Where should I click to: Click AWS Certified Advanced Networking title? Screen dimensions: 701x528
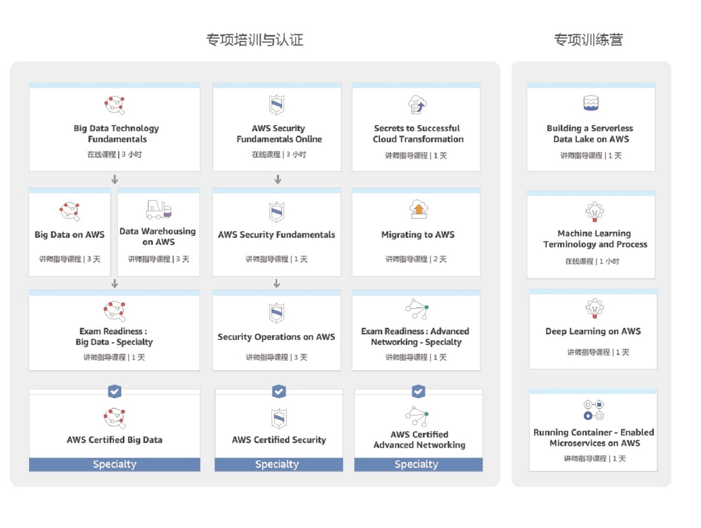coord(419,439)
